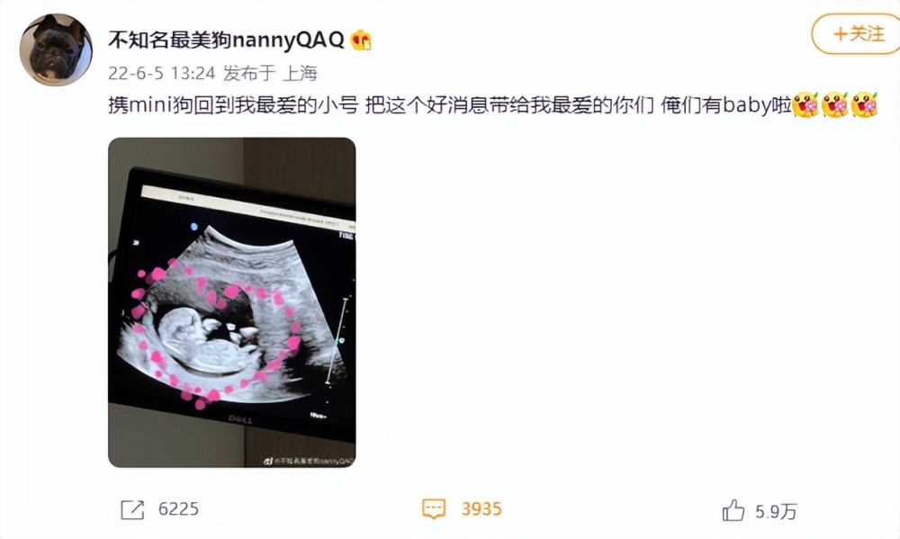
Task: Like the post with thumbs-up icon
Action: 733,510
